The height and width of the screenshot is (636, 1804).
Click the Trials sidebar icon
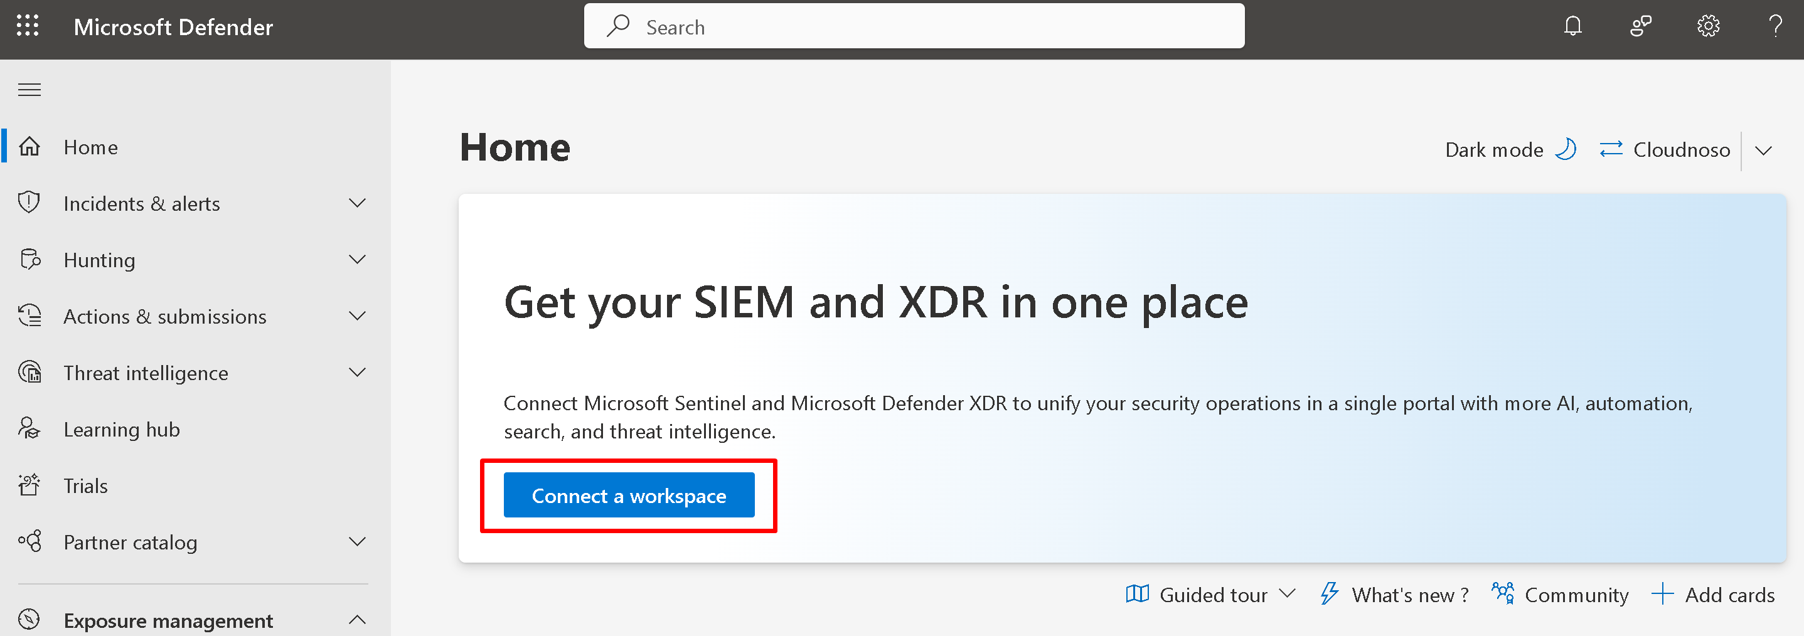pos(29,485)
